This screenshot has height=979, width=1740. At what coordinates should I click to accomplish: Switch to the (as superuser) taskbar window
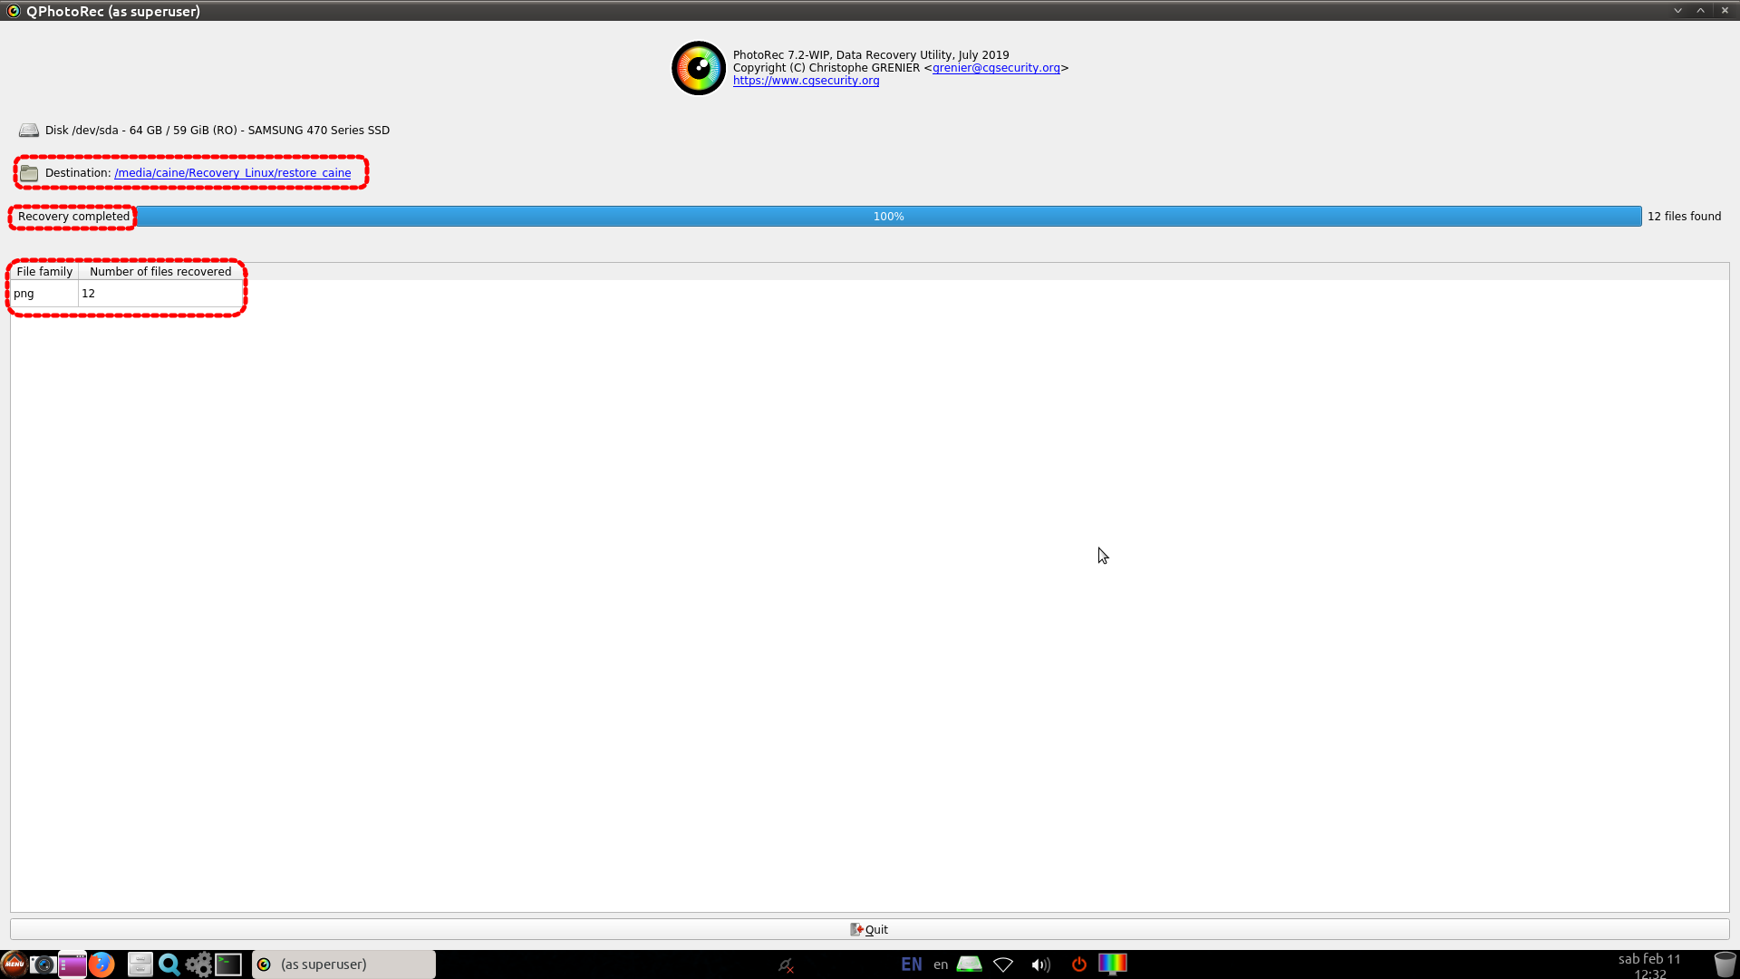coord(343,964)
